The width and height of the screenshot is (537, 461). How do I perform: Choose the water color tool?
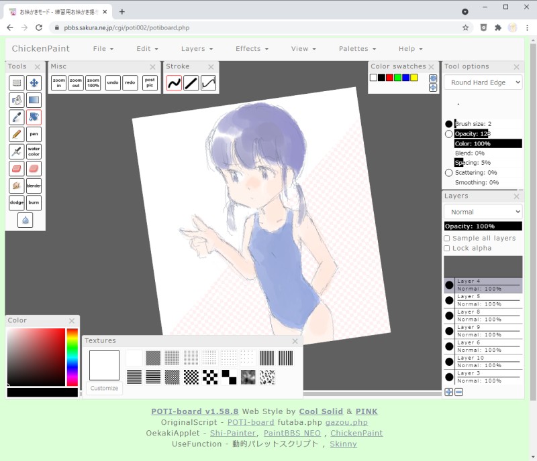point(34,151)
